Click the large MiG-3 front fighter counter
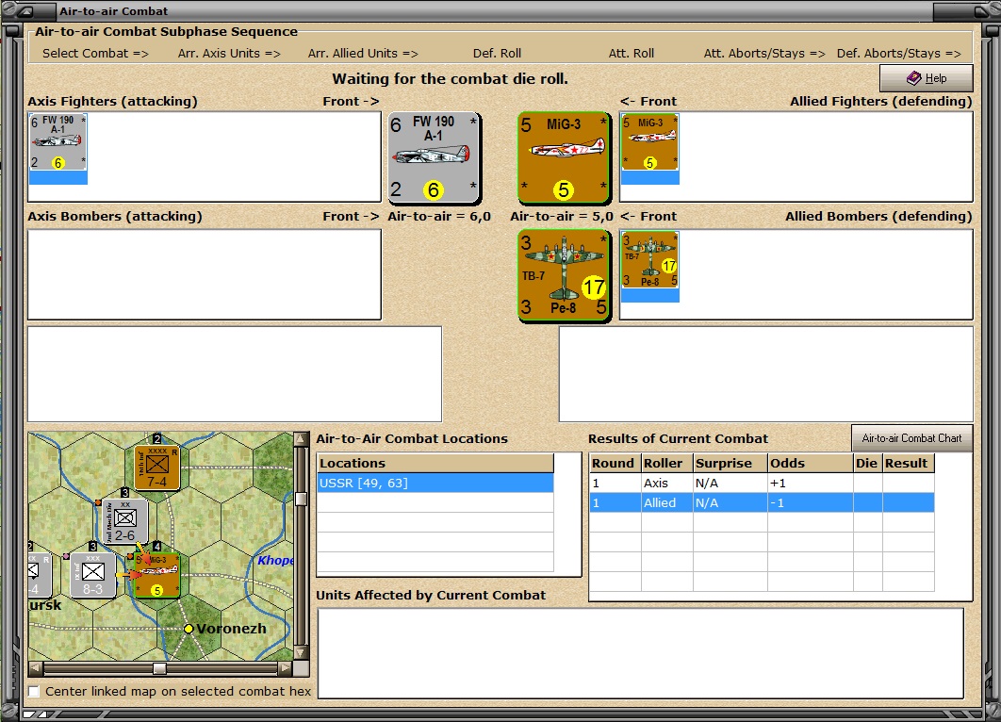Image resolution: width=1001 pixels, height=722 pixels. (x=564, y=157)
